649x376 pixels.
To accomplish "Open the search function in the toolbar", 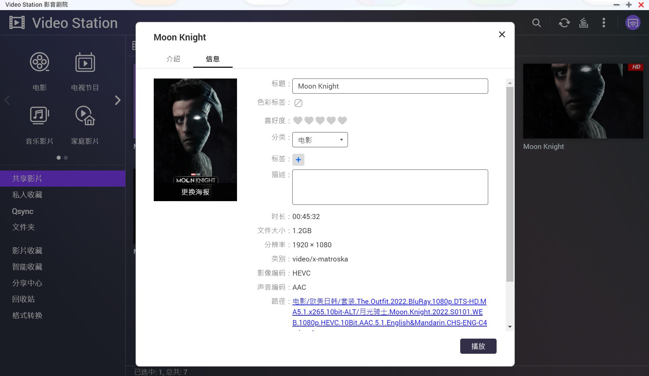I will click(536, 23).
